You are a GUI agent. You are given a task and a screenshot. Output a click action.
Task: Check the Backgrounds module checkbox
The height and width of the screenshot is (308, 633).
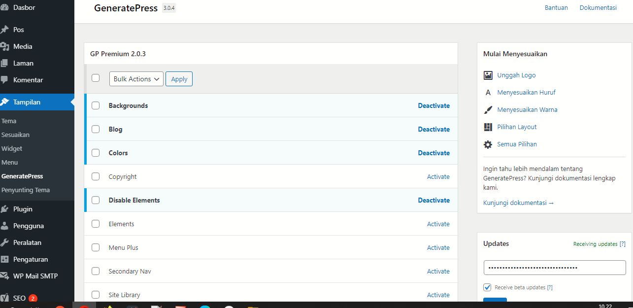tap(96, 105)
